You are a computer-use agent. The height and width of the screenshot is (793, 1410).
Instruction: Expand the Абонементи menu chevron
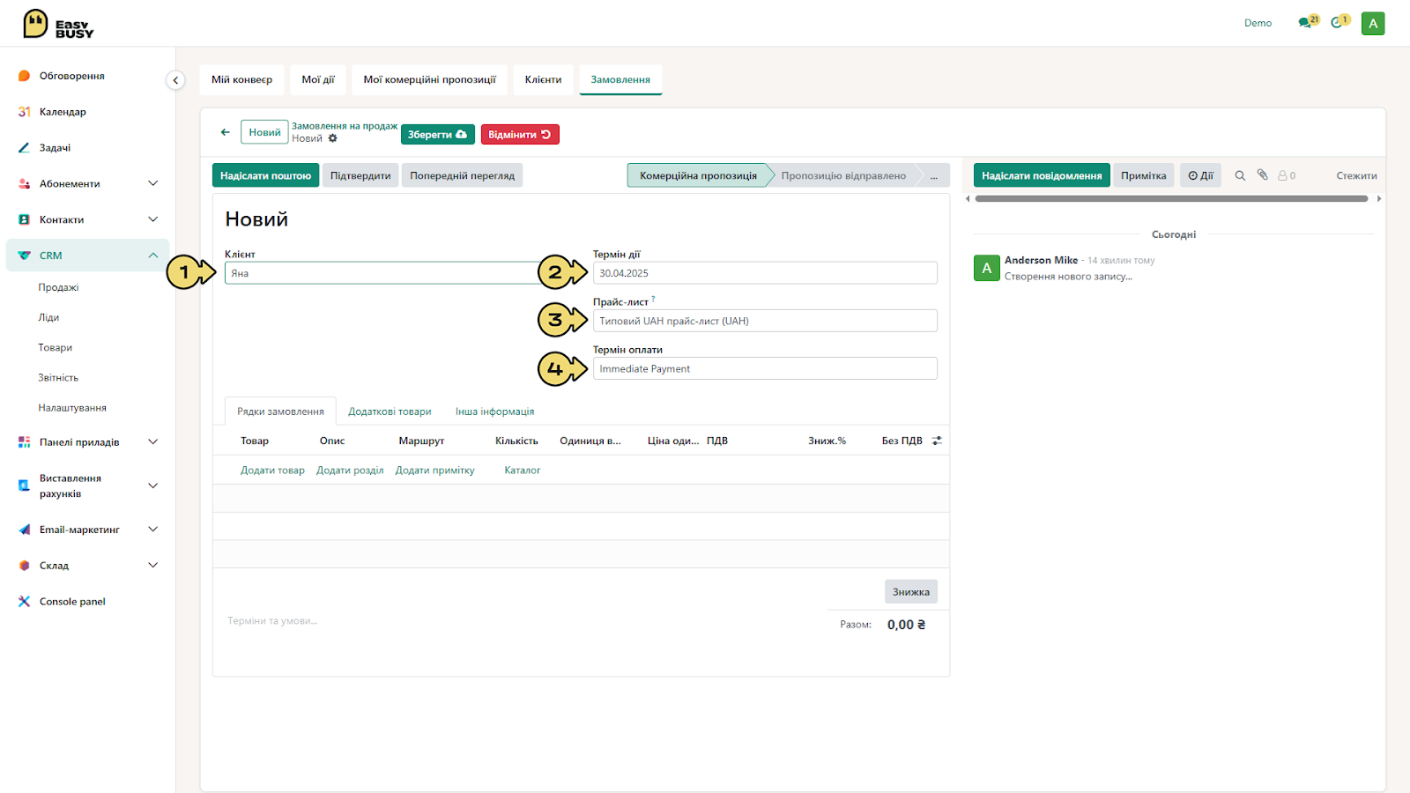point(153,183)
